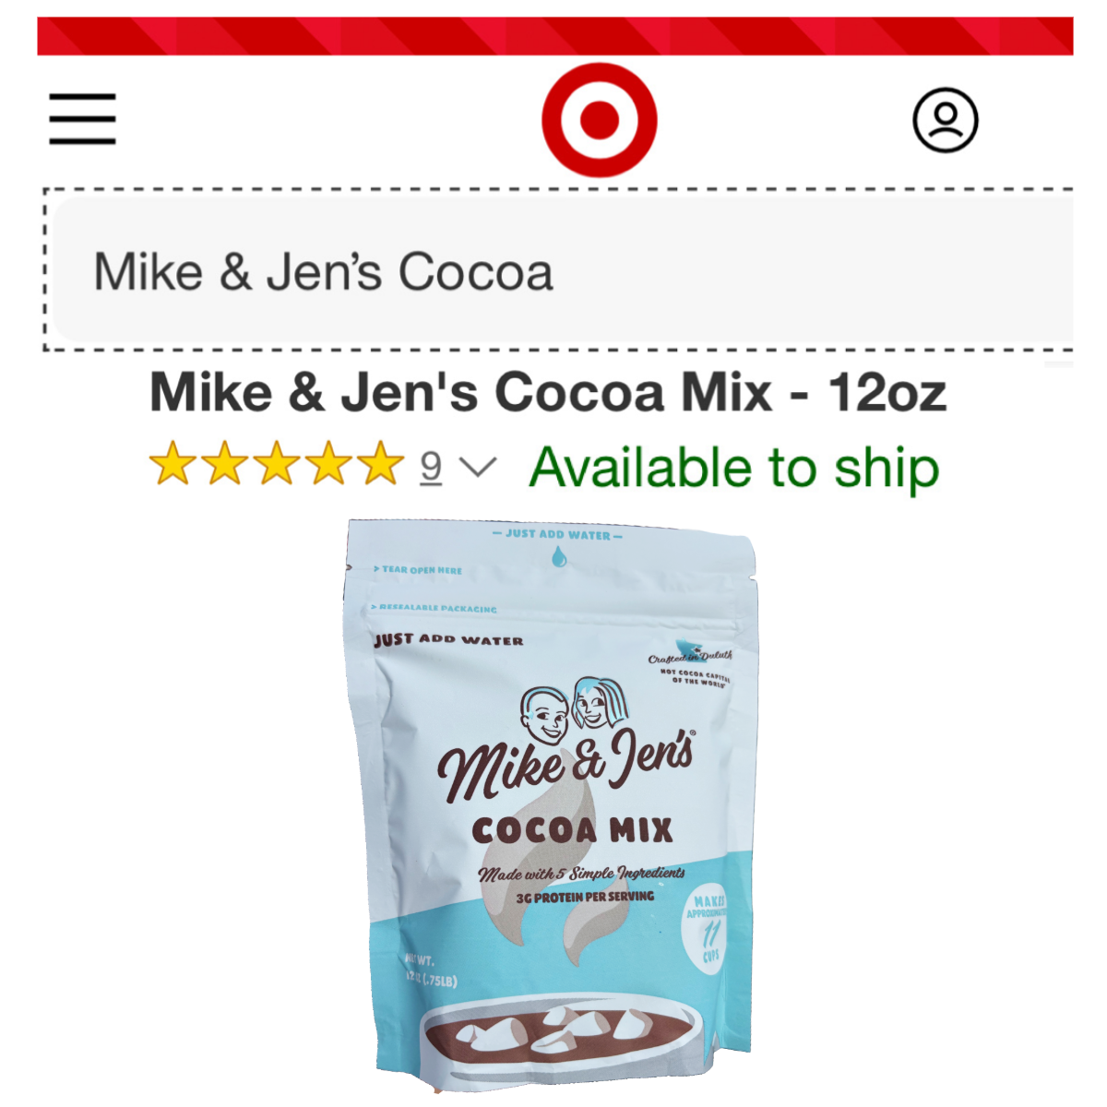Image resolution: width=1107 pixels, height=1107 pixels.
Task: Select the Mike & Jen's Cocoa Mix - 12oz title
Action: click(548, 392)
